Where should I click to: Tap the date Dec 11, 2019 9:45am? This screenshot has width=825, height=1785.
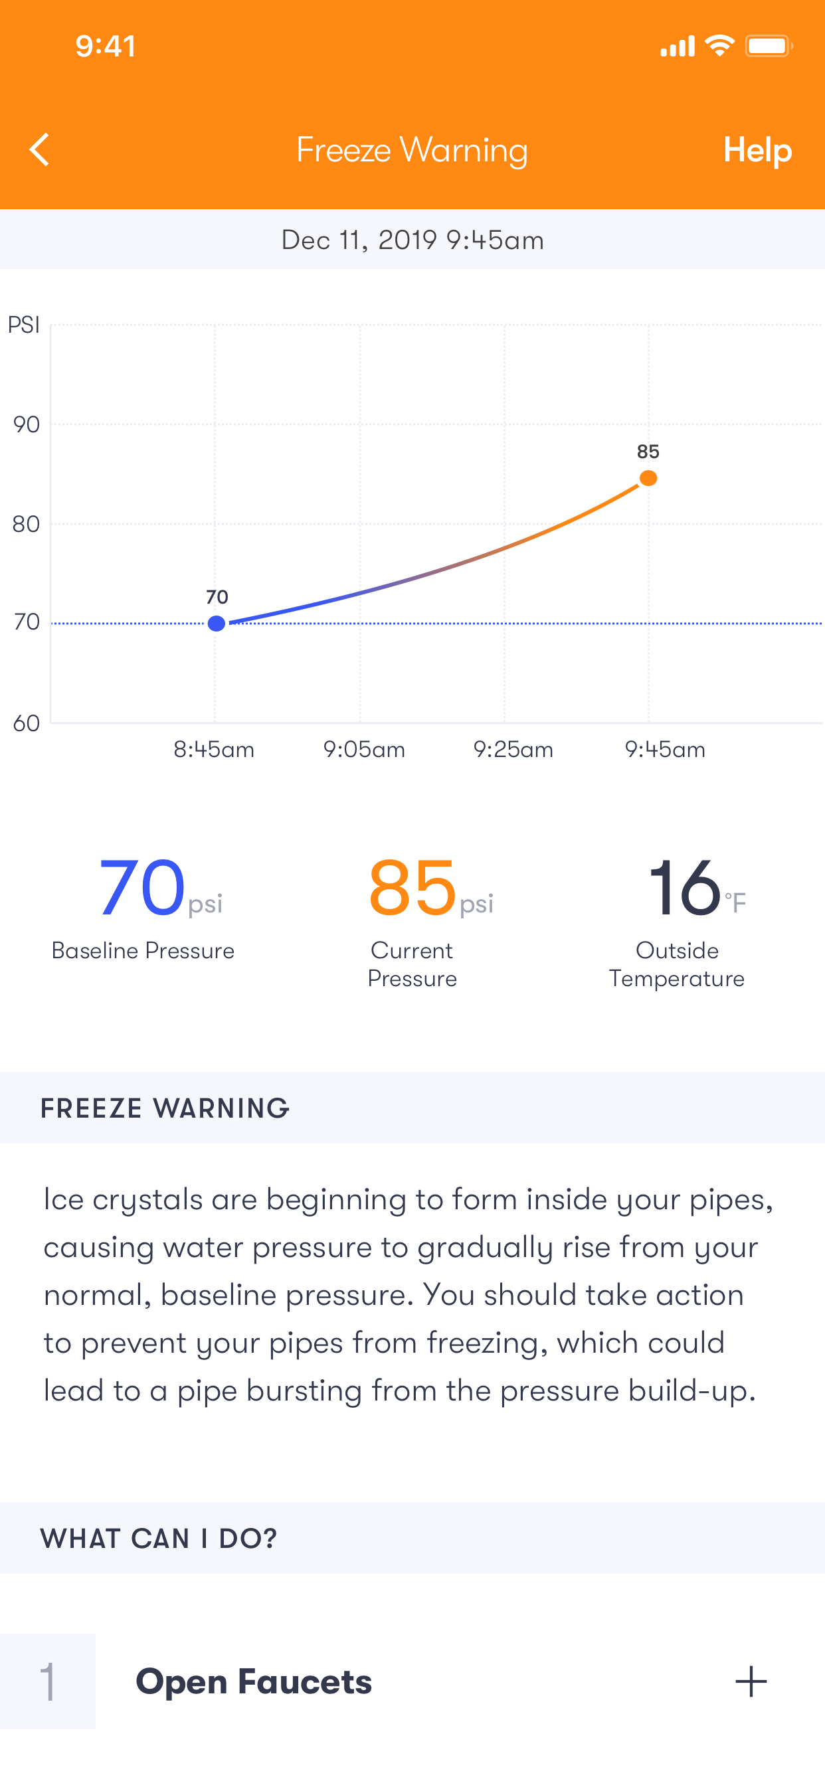click(x=412, y=240)
